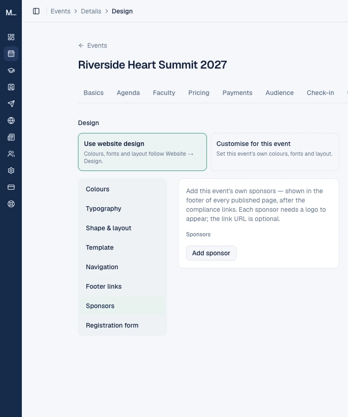Go to Events in the breadcrumb
This screenshot has width=348, height=417.
(60, 11)
